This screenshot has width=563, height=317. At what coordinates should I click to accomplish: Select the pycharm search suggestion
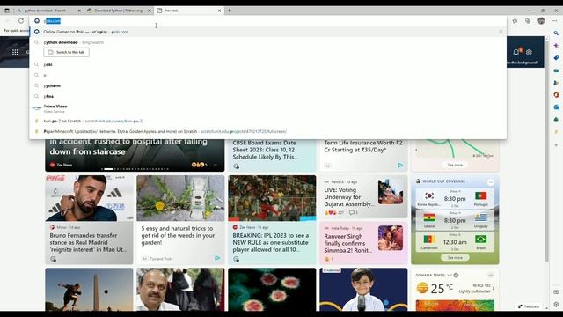pos(267,85)
